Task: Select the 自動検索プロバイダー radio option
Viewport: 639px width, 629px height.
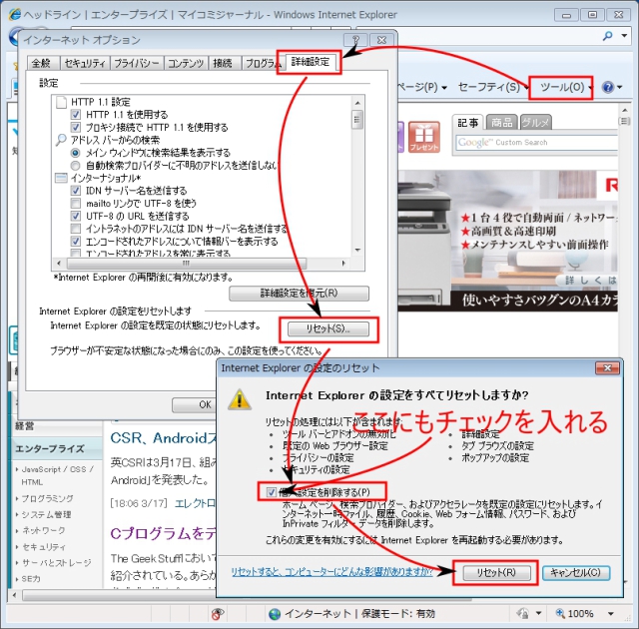Action: pyautogui.click(x=76, y=166)
